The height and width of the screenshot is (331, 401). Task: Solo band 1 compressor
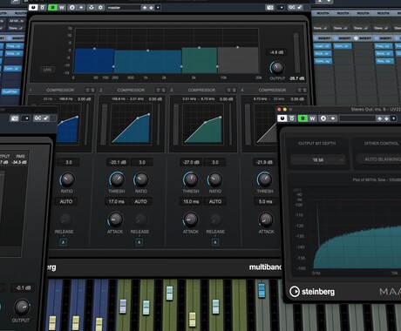point(92,90)
